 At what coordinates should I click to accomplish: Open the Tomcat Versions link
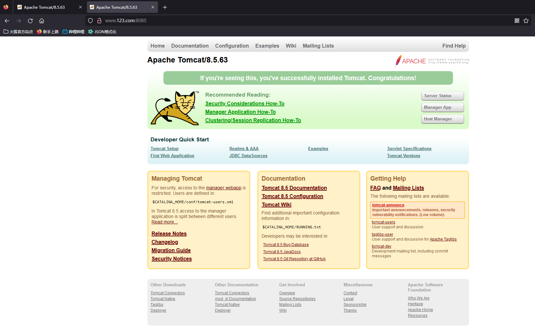(x=403, y=156)
